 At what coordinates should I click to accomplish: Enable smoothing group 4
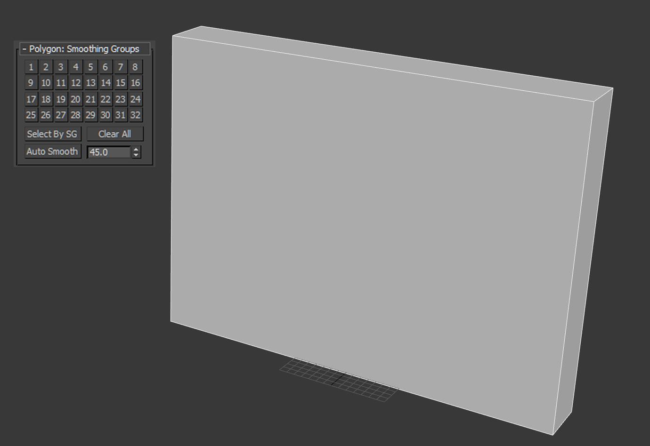pos(75,67)
